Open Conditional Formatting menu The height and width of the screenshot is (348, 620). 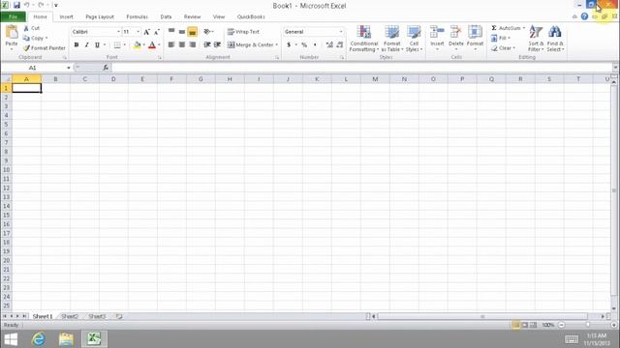click(364, 39)
